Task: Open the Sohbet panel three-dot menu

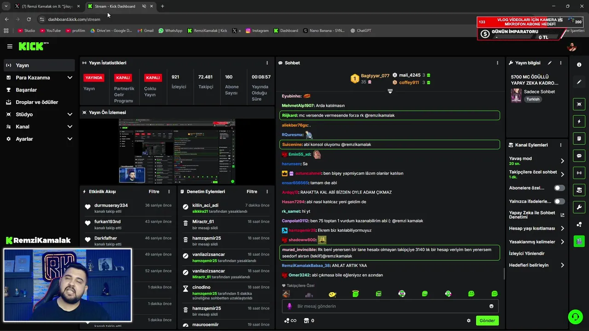Action: tap(497, 63)
